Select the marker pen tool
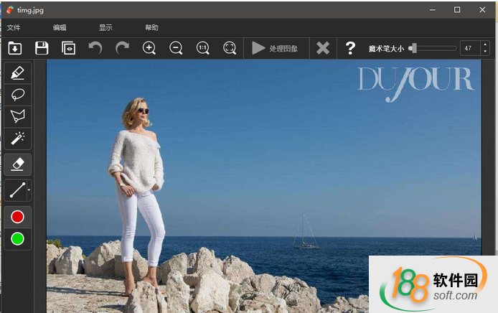 18,73
